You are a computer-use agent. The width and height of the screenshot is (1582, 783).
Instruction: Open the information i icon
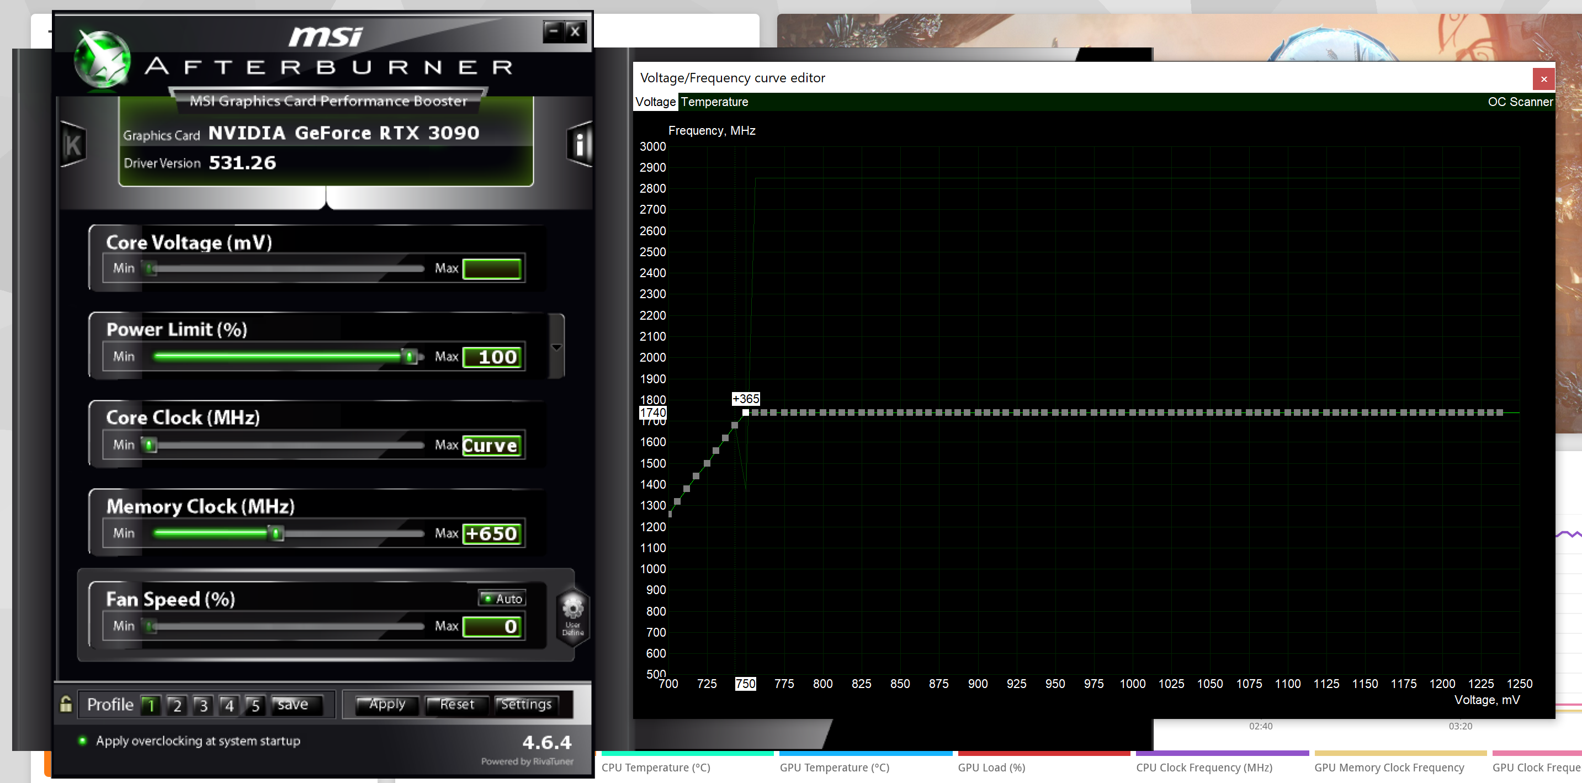(579, 145)
